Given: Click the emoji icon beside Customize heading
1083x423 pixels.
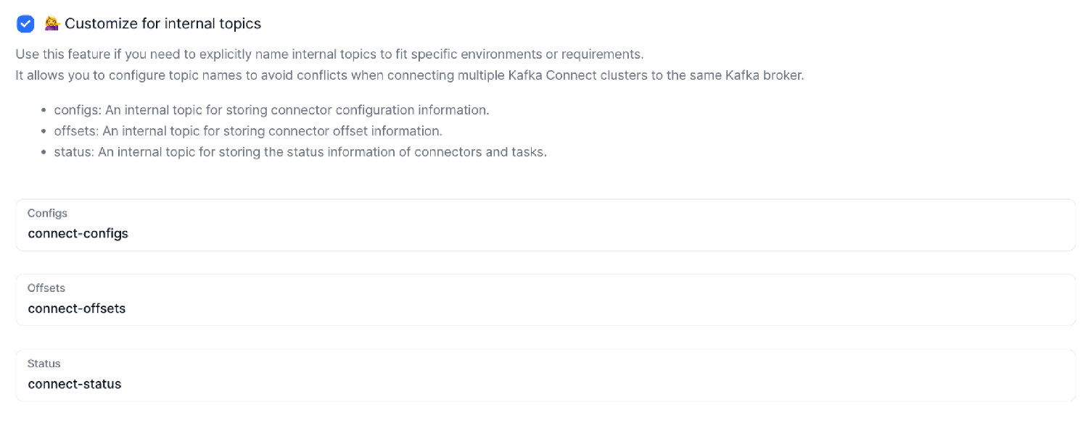Looking at the screenshot, I should click(x=52, y=24).
